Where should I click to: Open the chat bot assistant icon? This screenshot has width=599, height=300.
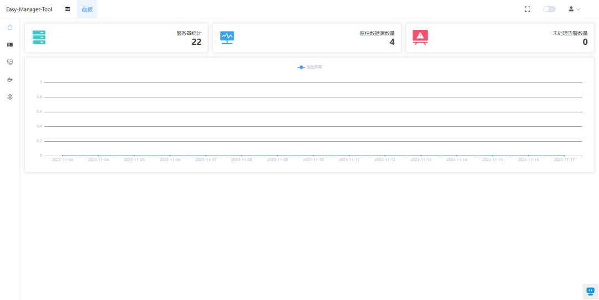pos(590,291)
